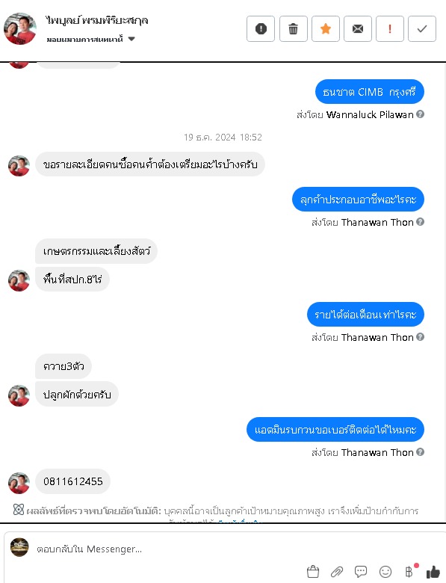Viewport: 446px width, 583px height.
Task: Click the spam report icon in header
Action: 261,28
